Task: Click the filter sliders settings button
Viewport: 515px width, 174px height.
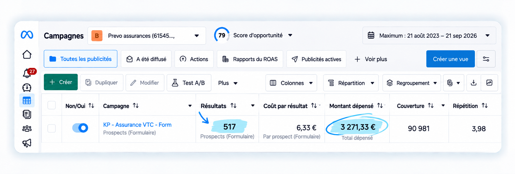Action: click(486, 59)
